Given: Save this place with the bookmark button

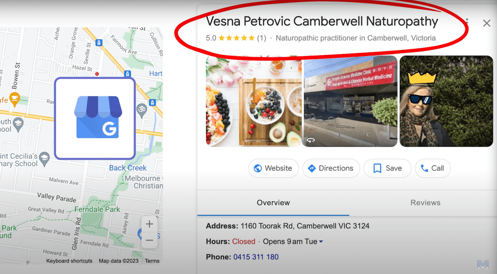Looking at the screenshot, I should click(387, 168).
